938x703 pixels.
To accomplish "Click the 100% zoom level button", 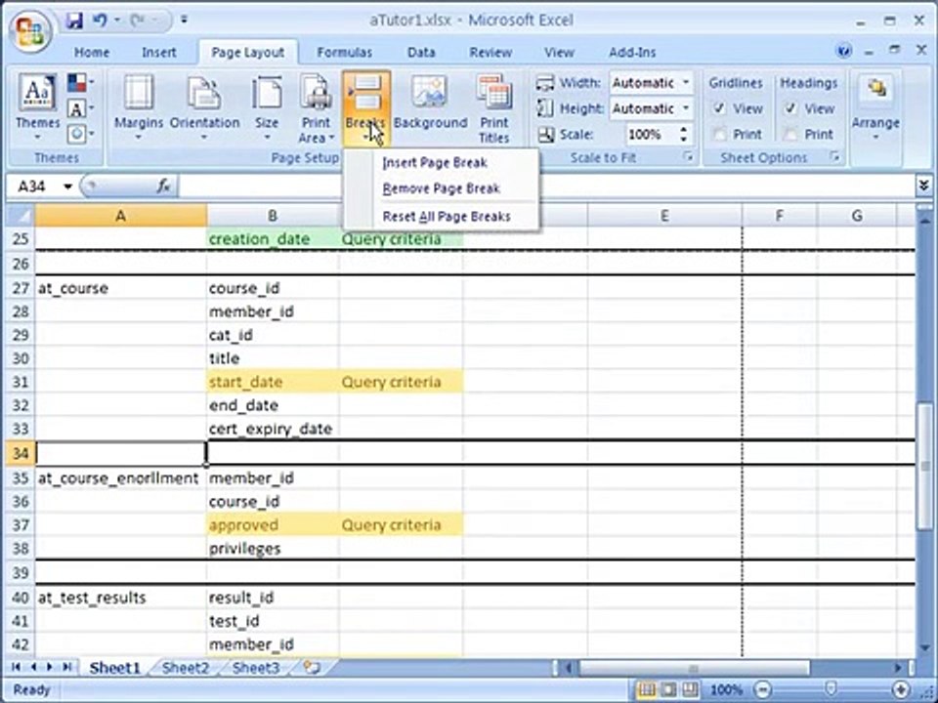I will [726, 690].
